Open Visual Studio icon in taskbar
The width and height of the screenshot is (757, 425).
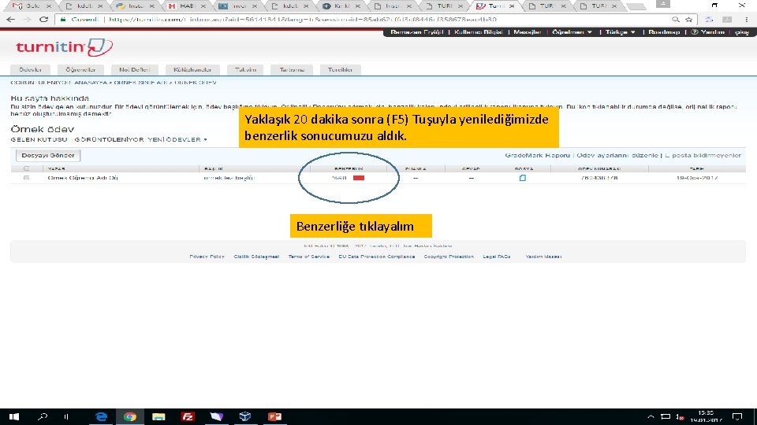coord(216,417)
